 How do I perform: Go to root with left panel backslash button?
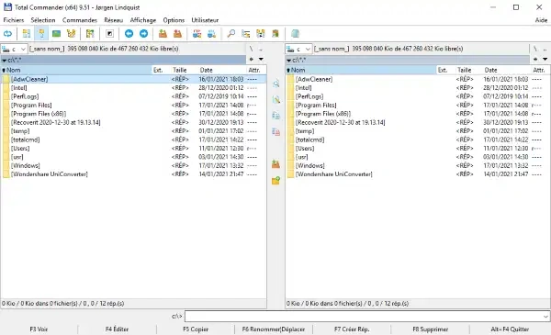[x=251, y=49]
